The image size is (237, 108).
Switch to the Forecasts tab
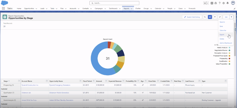tap(192, 9)
